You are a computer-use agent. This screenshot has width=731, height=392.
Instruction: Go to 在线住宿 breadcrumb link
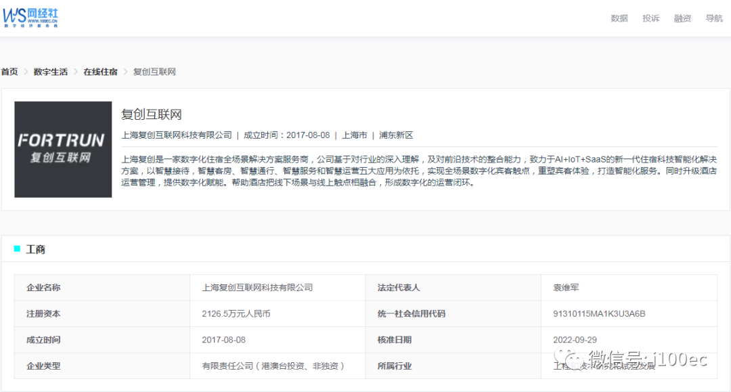click(x=100, y=72)
